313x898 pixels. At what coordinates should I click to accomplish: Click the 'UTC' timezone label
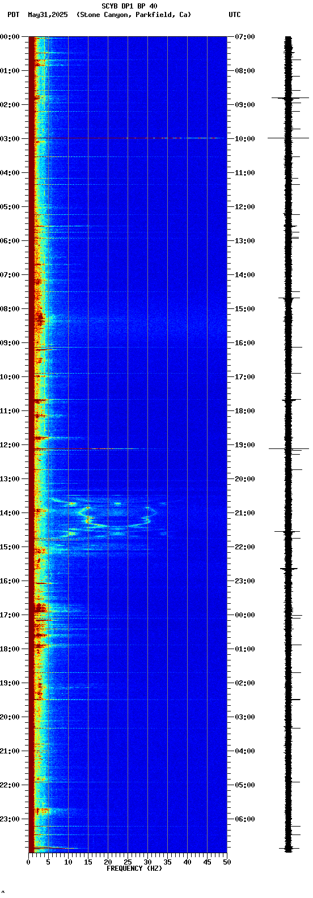click(235, 15)
